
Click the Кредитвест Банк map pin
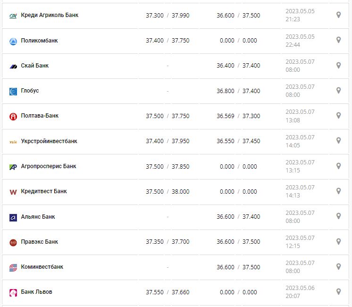tap(338, 191)
